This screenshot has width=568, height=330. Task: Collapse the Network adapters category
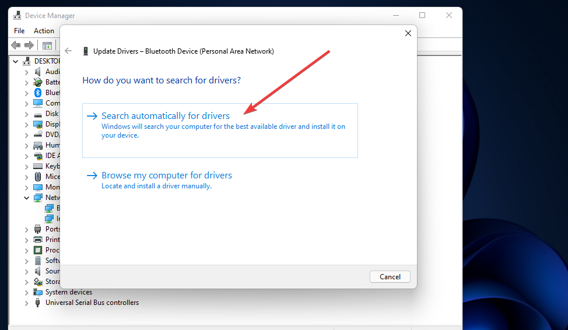tap(26, 198)
